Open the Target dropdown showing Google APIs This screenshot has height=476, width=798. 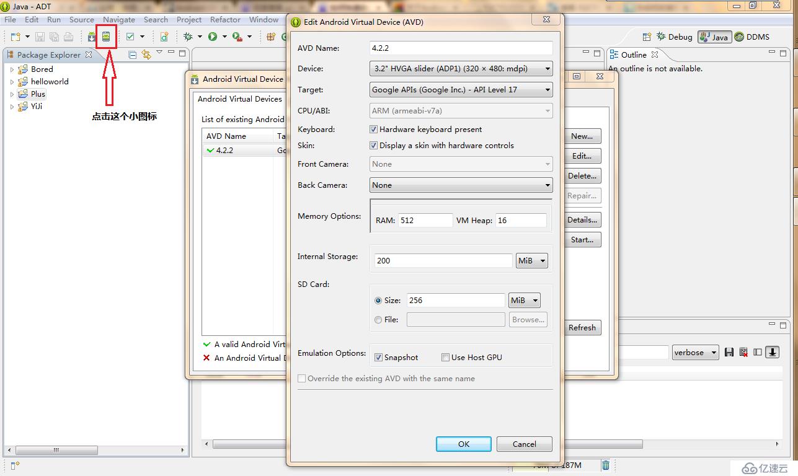point(461,90)
